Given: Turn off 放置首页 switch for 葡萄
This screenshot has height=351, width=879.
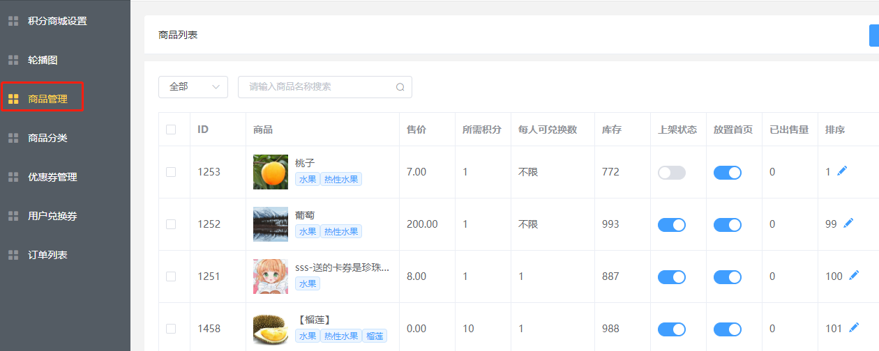Looking at the screenshot, I should 727,225.
